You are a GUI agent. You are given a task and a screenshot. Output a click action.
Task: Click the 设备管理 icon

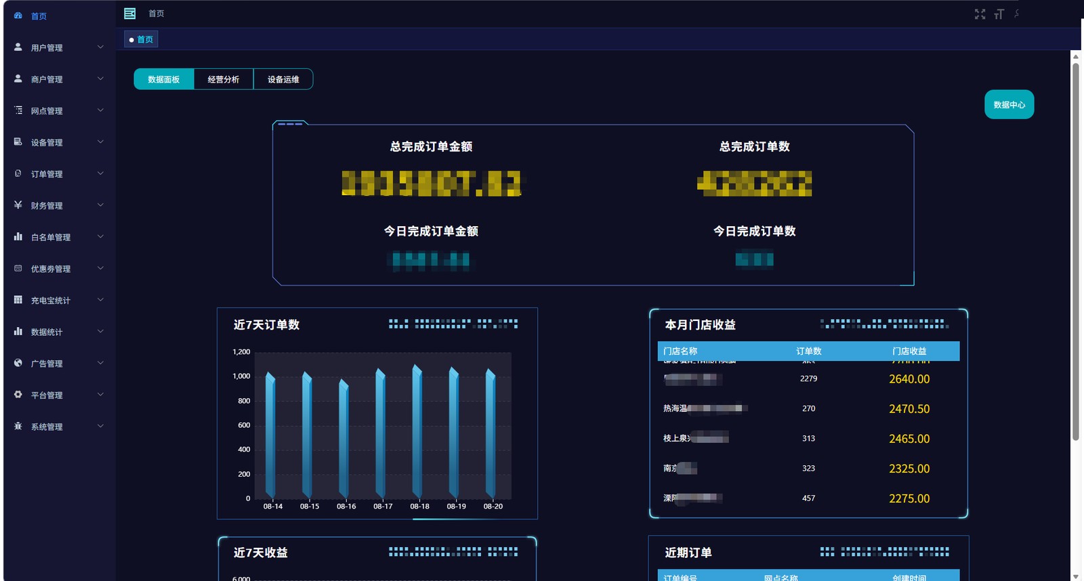18,142
